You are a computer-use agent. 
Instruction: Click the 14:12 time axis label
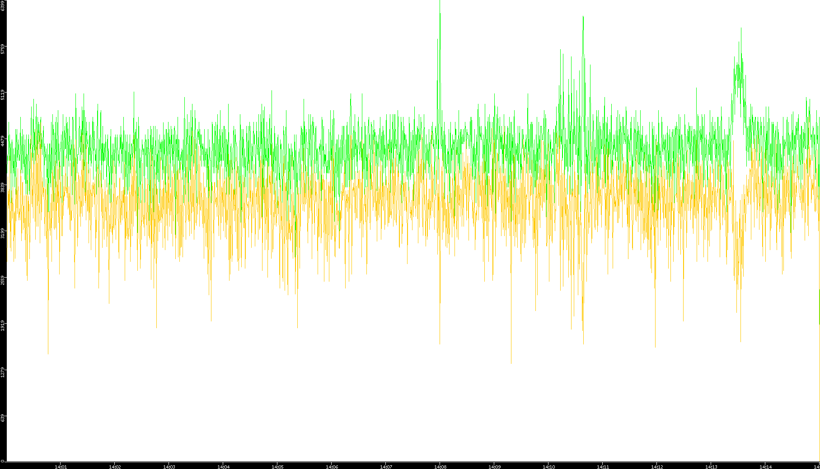[657, 467]
